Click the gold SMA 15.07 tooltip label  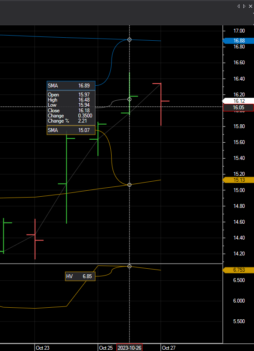pyautogui.click(x=71, y=130)
